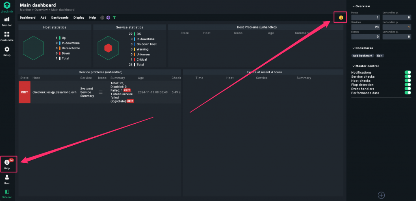
Task: Toggle the Sidebar icon at bottom left
Action: coord(7,193)
